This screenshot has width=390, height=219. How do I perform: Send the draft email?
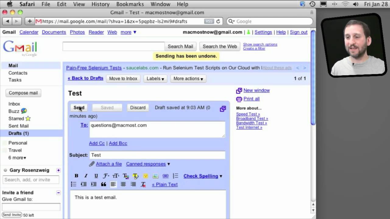pos(79,108)
